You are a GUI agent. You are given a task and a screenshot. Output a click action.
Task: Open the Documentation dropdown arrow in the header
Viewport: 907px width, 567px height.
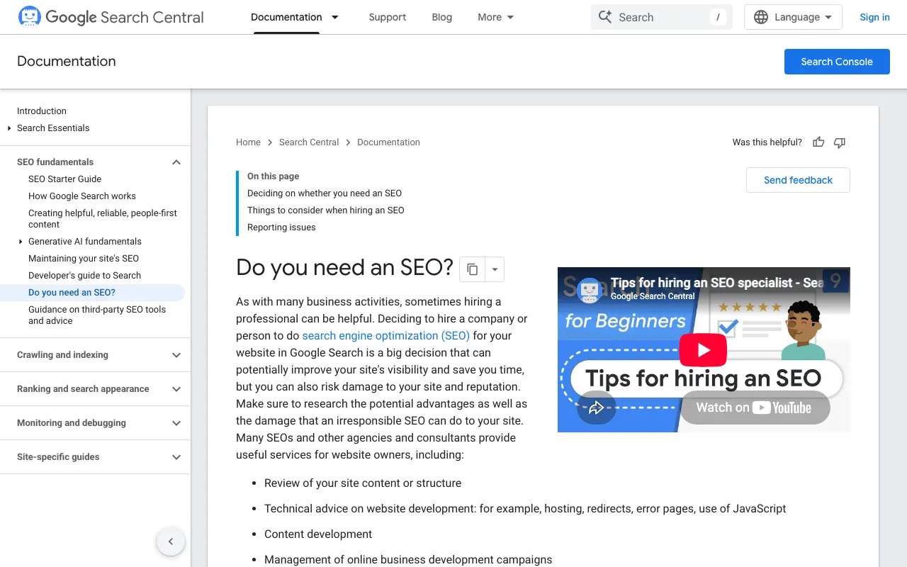coord(335,17)
